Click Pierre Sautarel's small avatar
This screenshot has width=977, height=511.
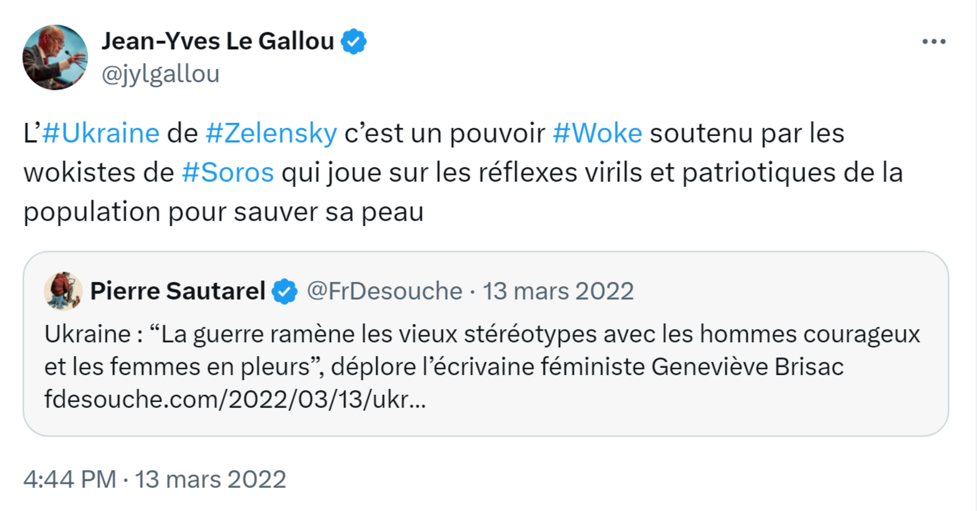[63, 291]
